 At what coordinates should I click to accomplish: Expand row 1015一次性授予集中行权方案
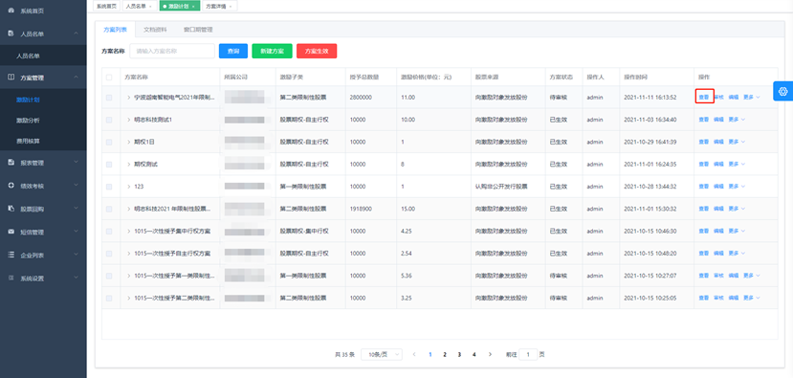click(128, 232)
